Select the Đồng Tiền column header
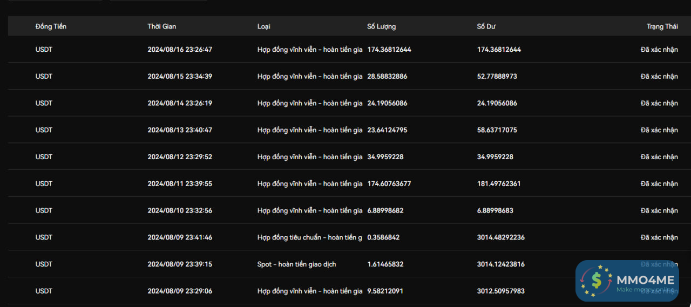This screenshot has height=307, width=691. pyautogui.click(x=51, y=26)
